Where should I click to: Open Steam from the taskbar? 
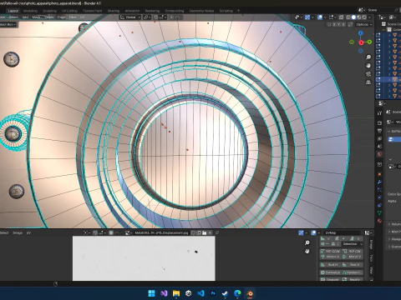(226, 293)
